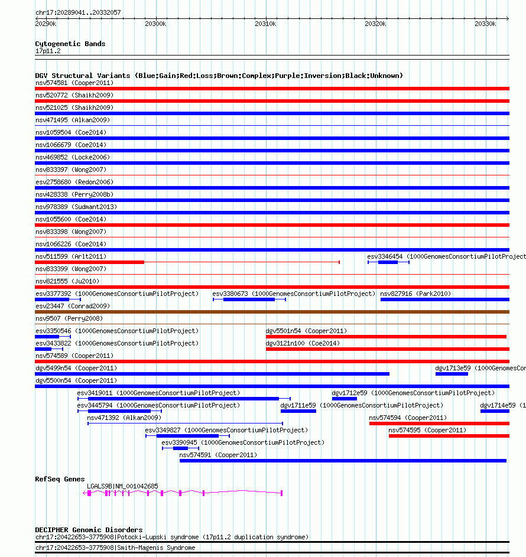Click the nsv469852 (Locke2006) label
The height and width of the screenshot is (557, 526).
point(73,157)
